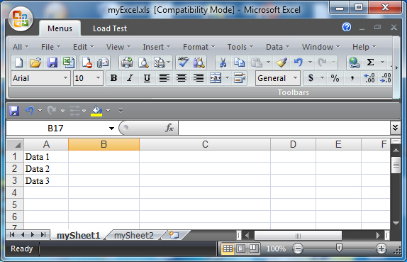Open the Tools menu
This screenshot has height=262, width=407.
[x=240, y=47]
